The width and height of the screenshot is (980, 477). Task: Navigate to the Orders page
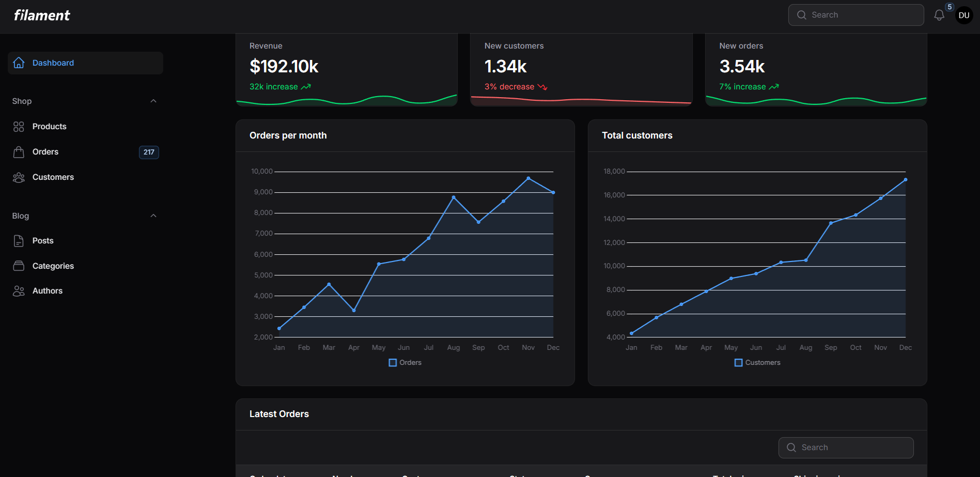46,151
